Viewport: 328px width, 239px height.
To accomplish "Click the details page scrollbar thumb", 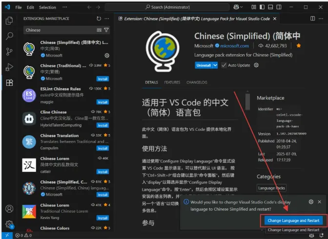I will coord(247,102).
